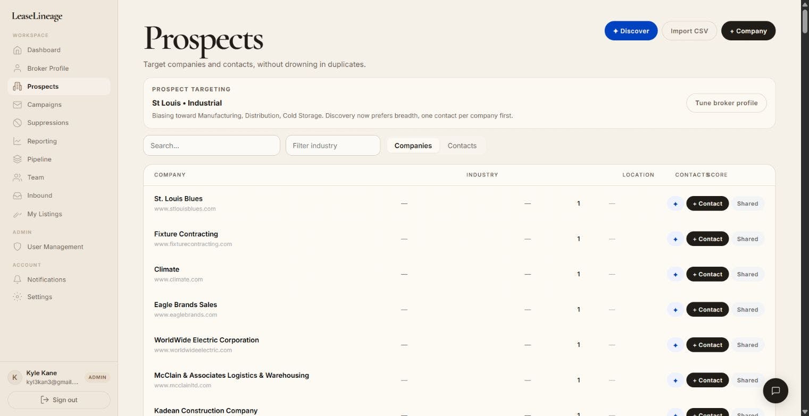Click the Kadean Construction Company name
This screenshot has width=809, height=416.
[x=206, y=411]
